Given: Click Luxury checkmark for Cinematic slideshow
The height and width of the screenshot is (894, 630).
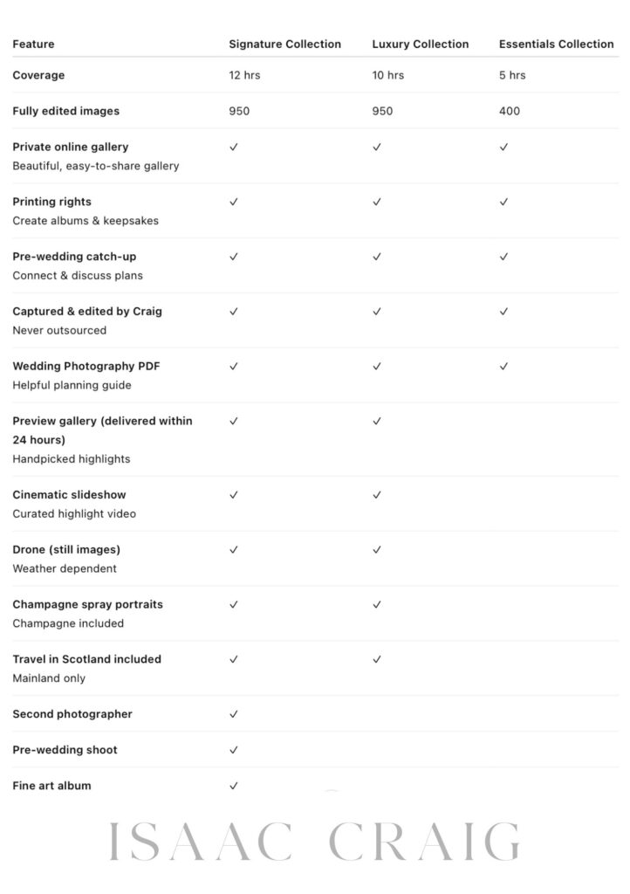Looking at the screenshot, I should [x=377, y=495].
